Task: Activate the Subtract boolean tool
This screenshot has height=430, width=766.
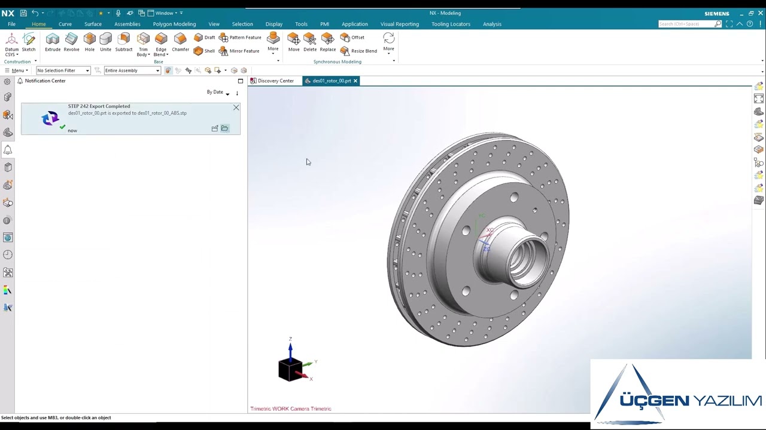Action: 124,42
